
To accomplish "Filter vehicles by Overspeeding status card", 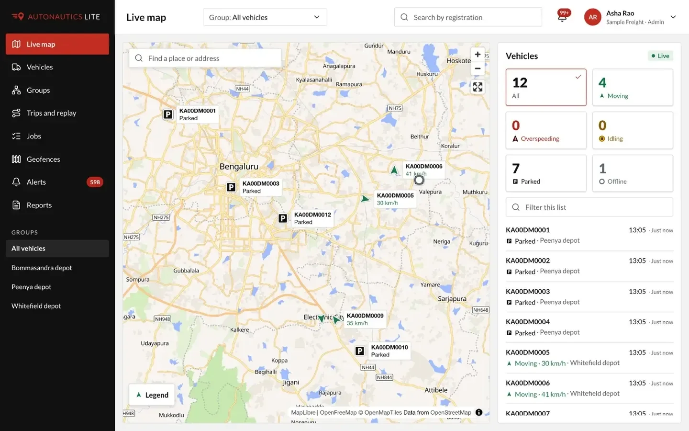I will 546,130.
